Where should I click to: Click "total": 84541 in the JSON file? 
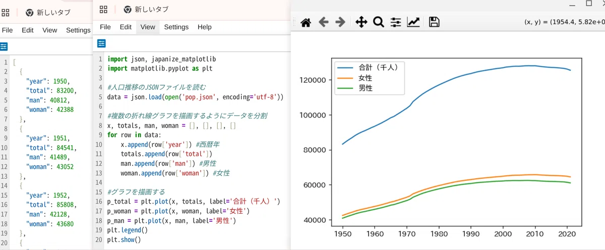52,148
